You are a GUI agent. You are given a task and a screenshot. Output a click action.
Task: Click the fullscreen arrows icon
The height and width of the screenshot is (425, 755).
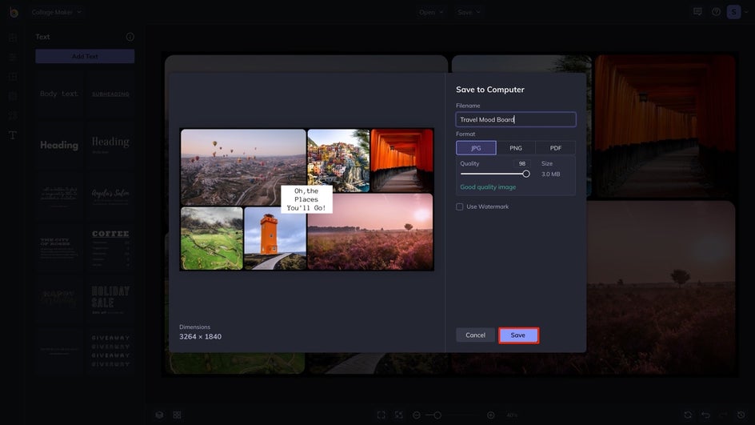point(398,415)
